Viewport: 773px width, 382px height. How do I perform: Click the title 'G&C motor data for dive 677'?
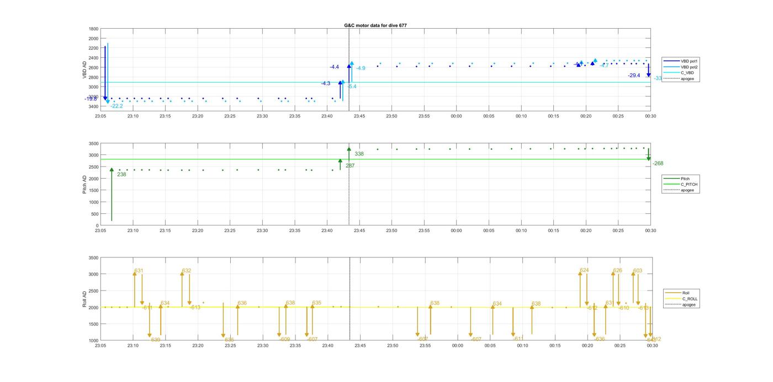coord(375,25)
